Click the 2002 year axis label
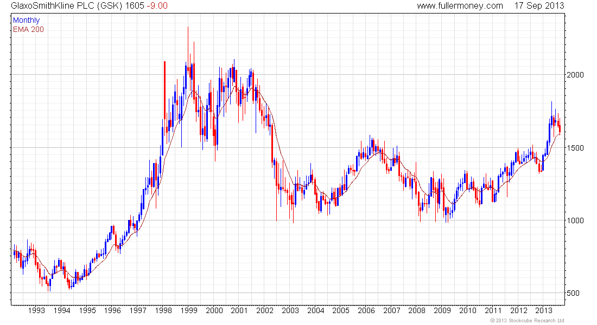The width and height of the screenshot is (597, 325). pos(265,310)
